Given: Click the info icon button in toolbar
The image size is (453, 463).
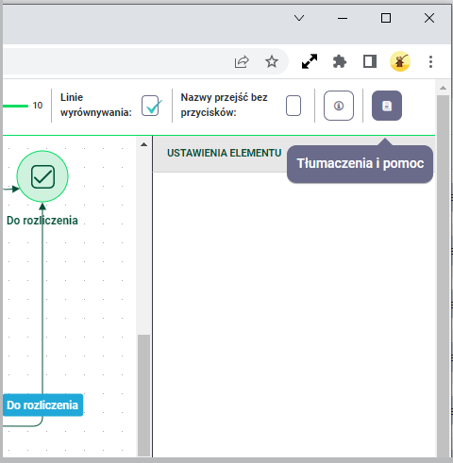Looking at the screenshot, I should point(339,106).
